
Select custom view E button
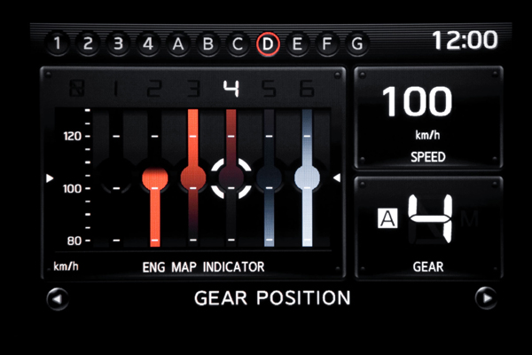coord(298,43)
